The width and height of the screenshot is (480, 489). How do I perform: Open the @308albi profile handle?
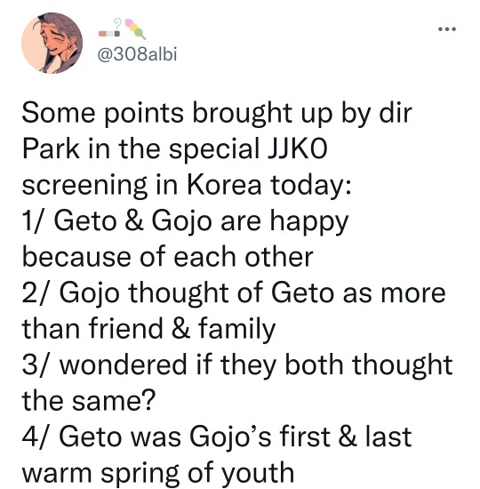[137, 54]
